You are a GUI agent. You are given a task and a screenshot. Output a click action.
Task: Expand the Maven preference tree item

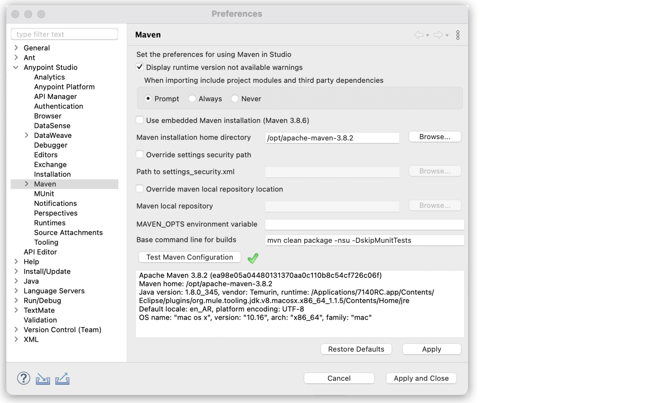26,183
